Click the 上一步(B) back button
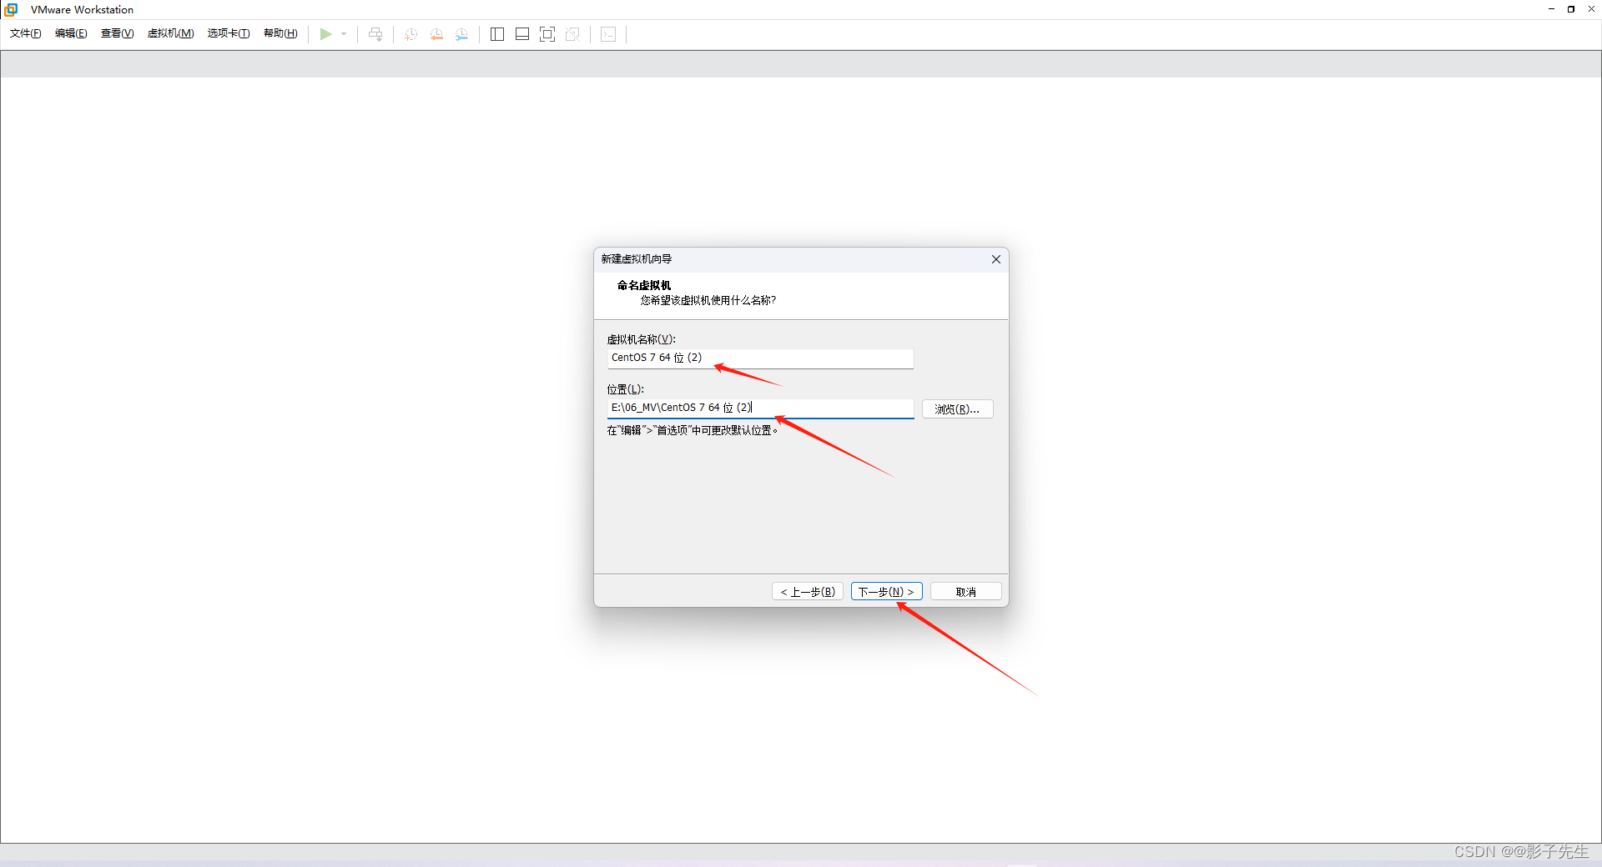Viewport: 1602px width, 867px height. pos(808,592)
